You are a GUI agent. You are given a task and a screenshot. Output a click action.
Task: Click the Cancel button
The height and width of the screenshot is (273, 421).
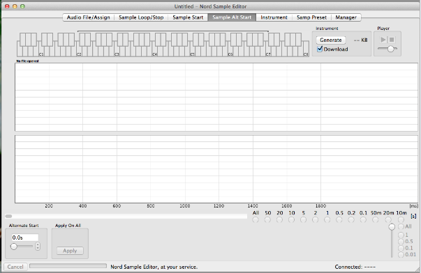(x=15, y=267)
